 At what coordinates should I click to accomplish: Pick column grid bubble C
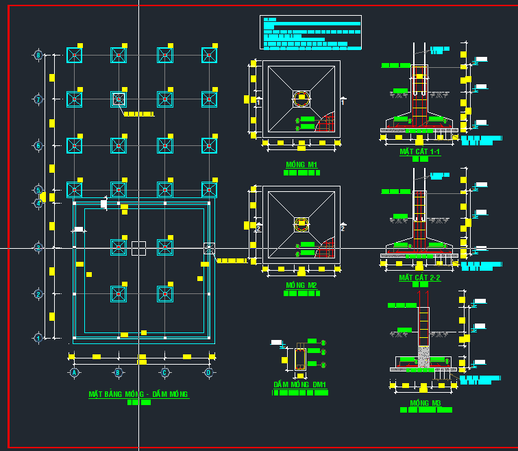164,373
